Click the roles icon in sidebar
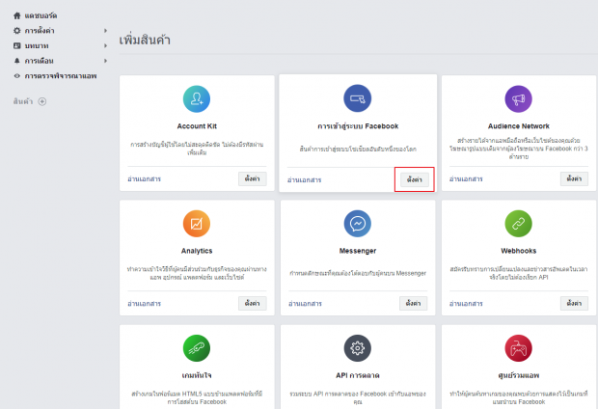598x409 pixels. coord(16,45)
